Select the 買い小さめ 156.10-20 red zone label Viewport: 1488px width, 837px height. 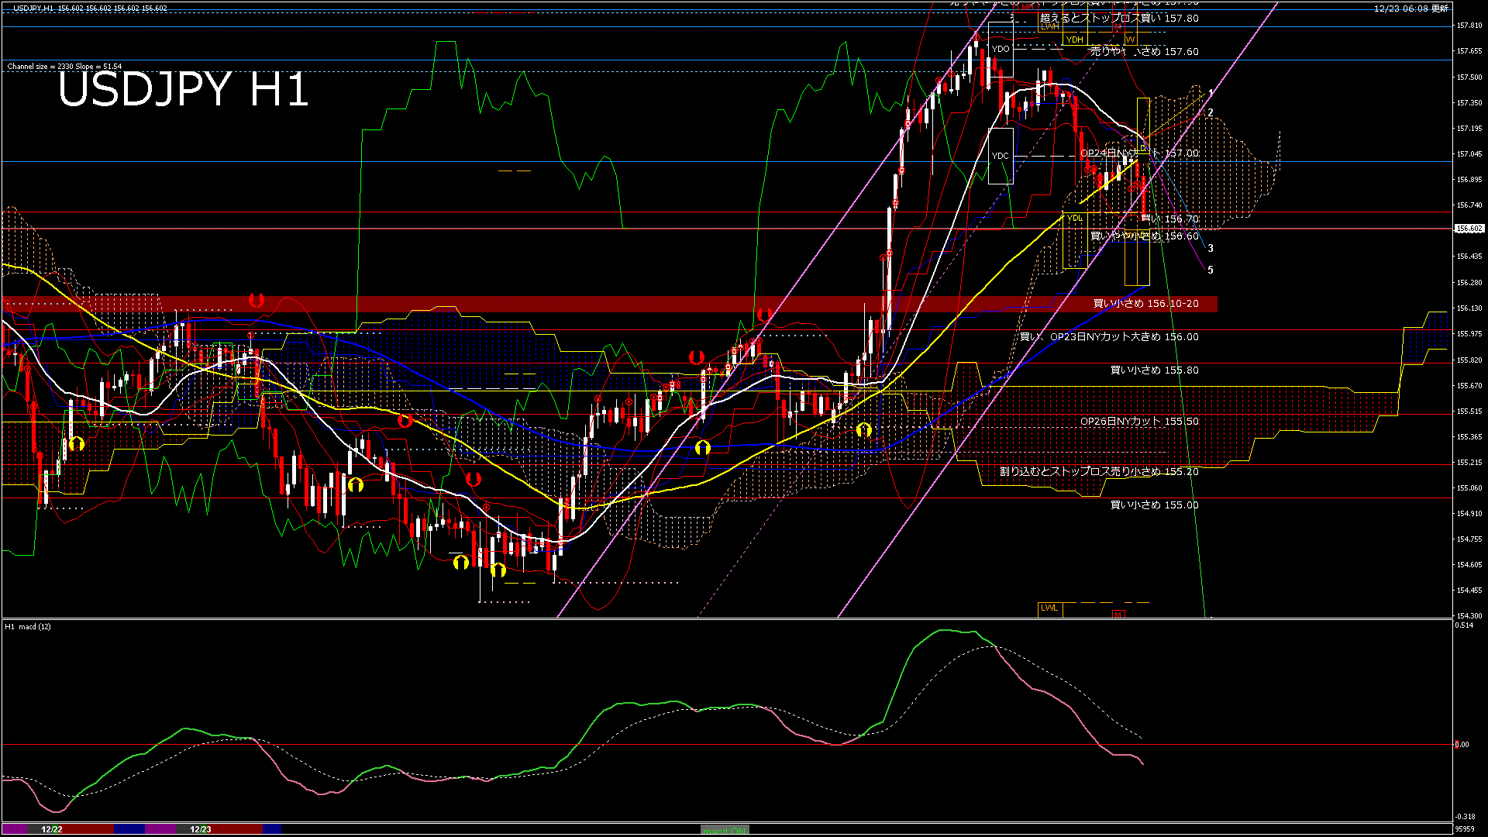click(x=1145, y=304)
